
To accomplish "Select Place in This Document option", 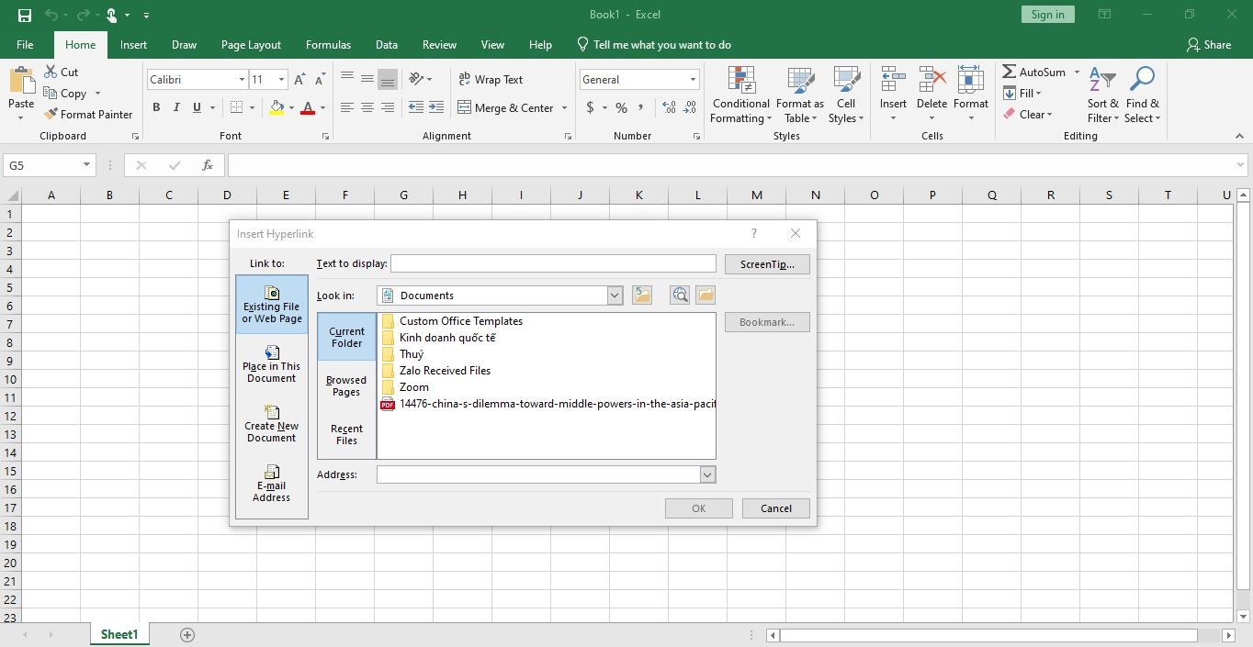I will click(272, 364).
